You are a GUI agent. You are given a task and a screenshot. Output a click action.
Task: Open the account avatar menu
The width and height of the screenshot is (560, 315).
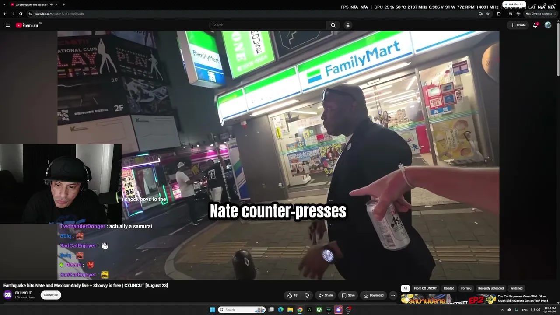tap(548, 25)
